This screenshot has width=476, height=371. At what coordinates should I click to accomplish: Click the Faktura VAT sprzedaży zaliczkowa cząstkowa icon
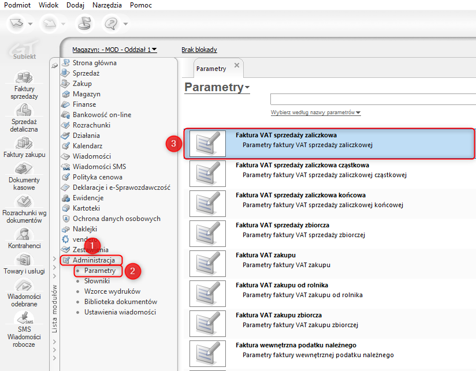207,173
